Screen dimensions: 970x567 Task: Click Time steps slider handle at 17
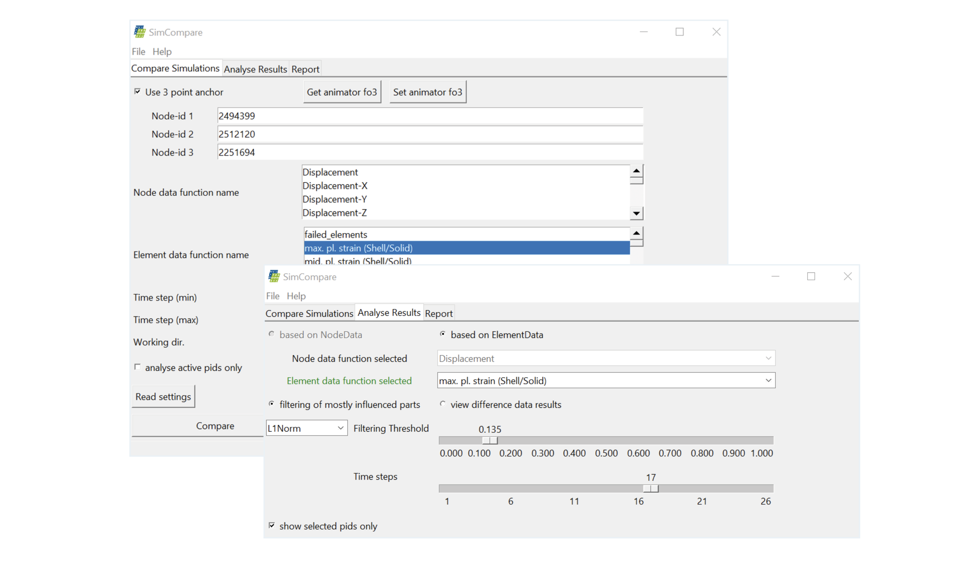tap(651, 488)
